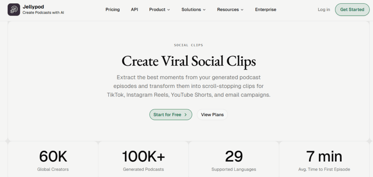The width and height of the screenshot is (373, 177).
Task: Click the Create Podcasts with AI tagline
Action: [x=43, y=13]
